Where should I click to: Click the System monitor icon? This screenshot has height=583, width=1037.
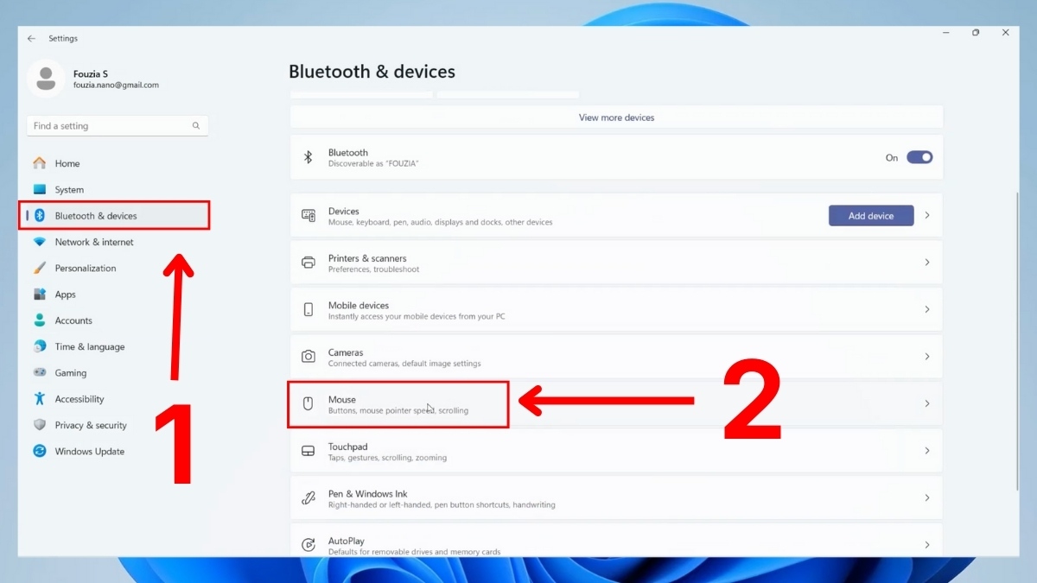tap(39, 189)
